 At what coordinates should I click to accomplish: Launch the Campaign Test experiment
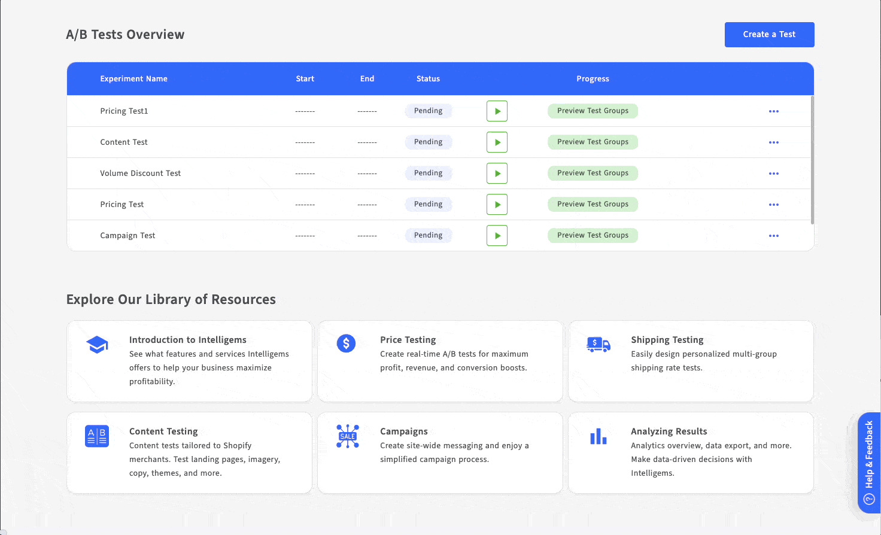497,235
